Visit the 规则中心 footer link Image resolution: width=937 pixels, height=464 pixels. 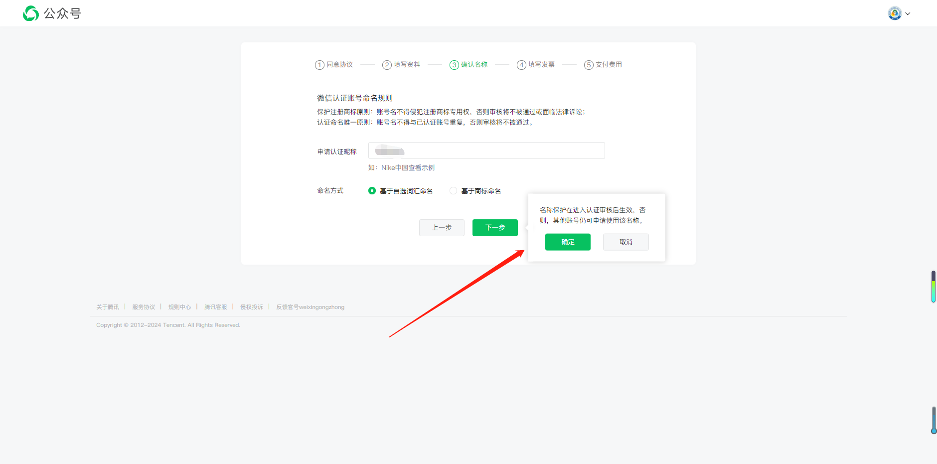(x=179, y=307)
